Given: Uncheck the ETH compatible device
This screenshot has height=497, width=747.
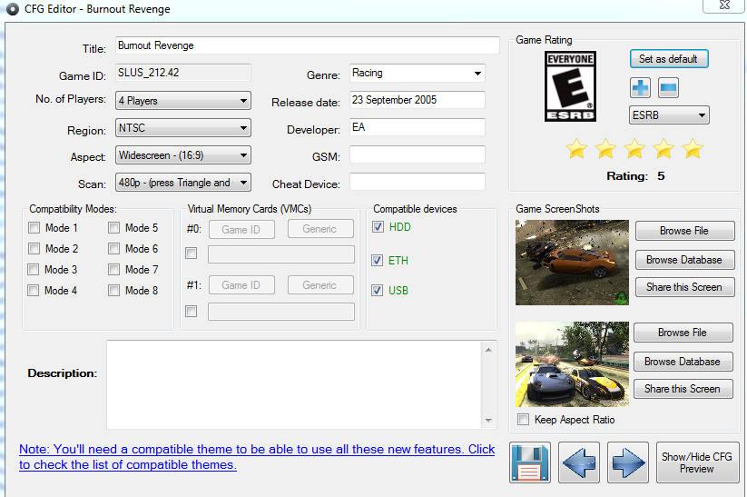Looking at the screenshot, I should [x=378, y=260].
